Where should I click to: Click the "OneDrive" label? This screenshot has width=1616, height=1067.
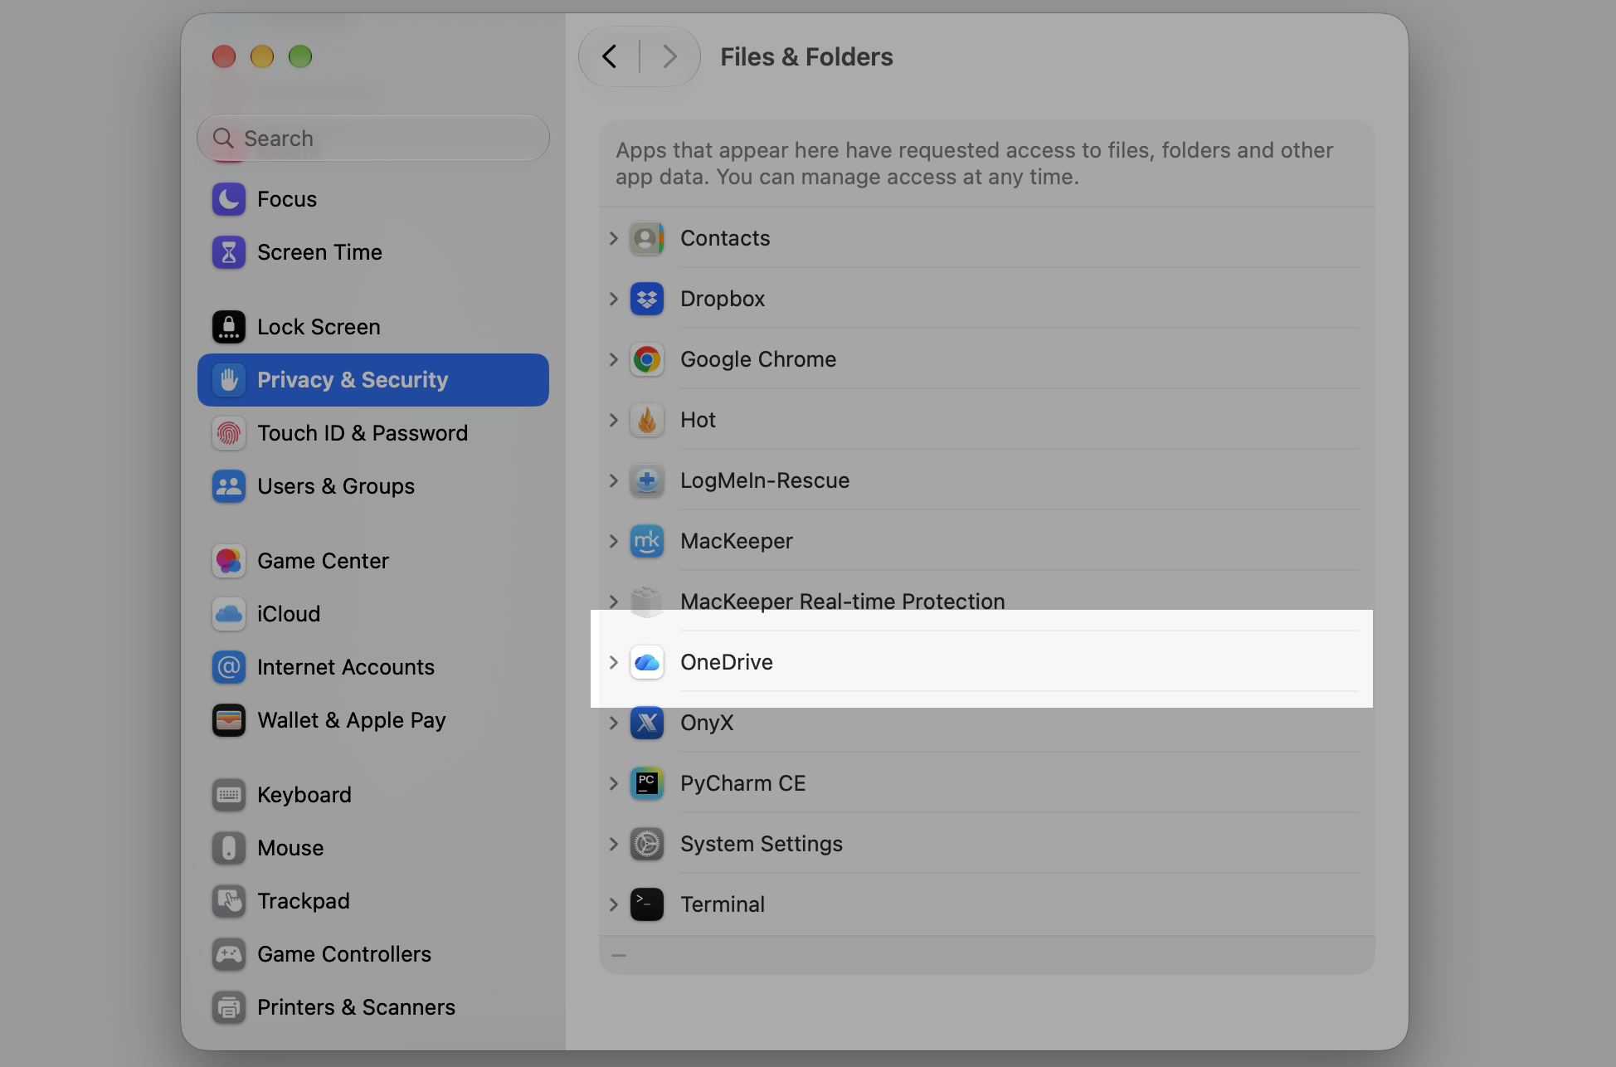pos(727,662)
